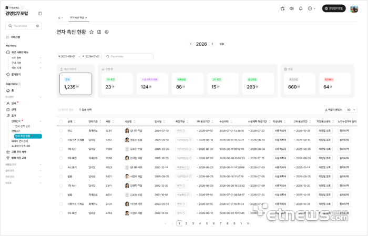Go to next year with right arrow
Image resolution: width=368 pixels, height=236 pixels.
(212, 44)
